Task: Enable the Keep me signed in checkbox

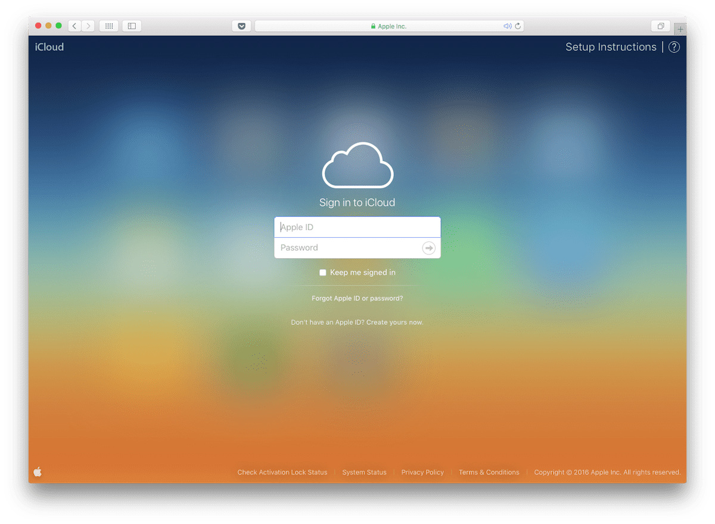Action: 323,272
